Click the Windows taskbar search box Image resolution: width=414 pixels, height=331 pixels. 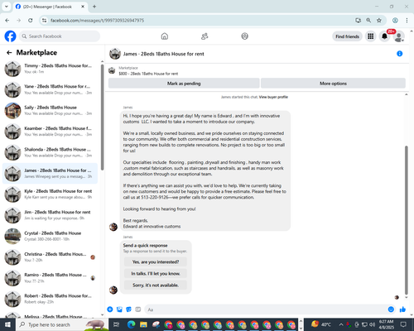click(62, 324)
